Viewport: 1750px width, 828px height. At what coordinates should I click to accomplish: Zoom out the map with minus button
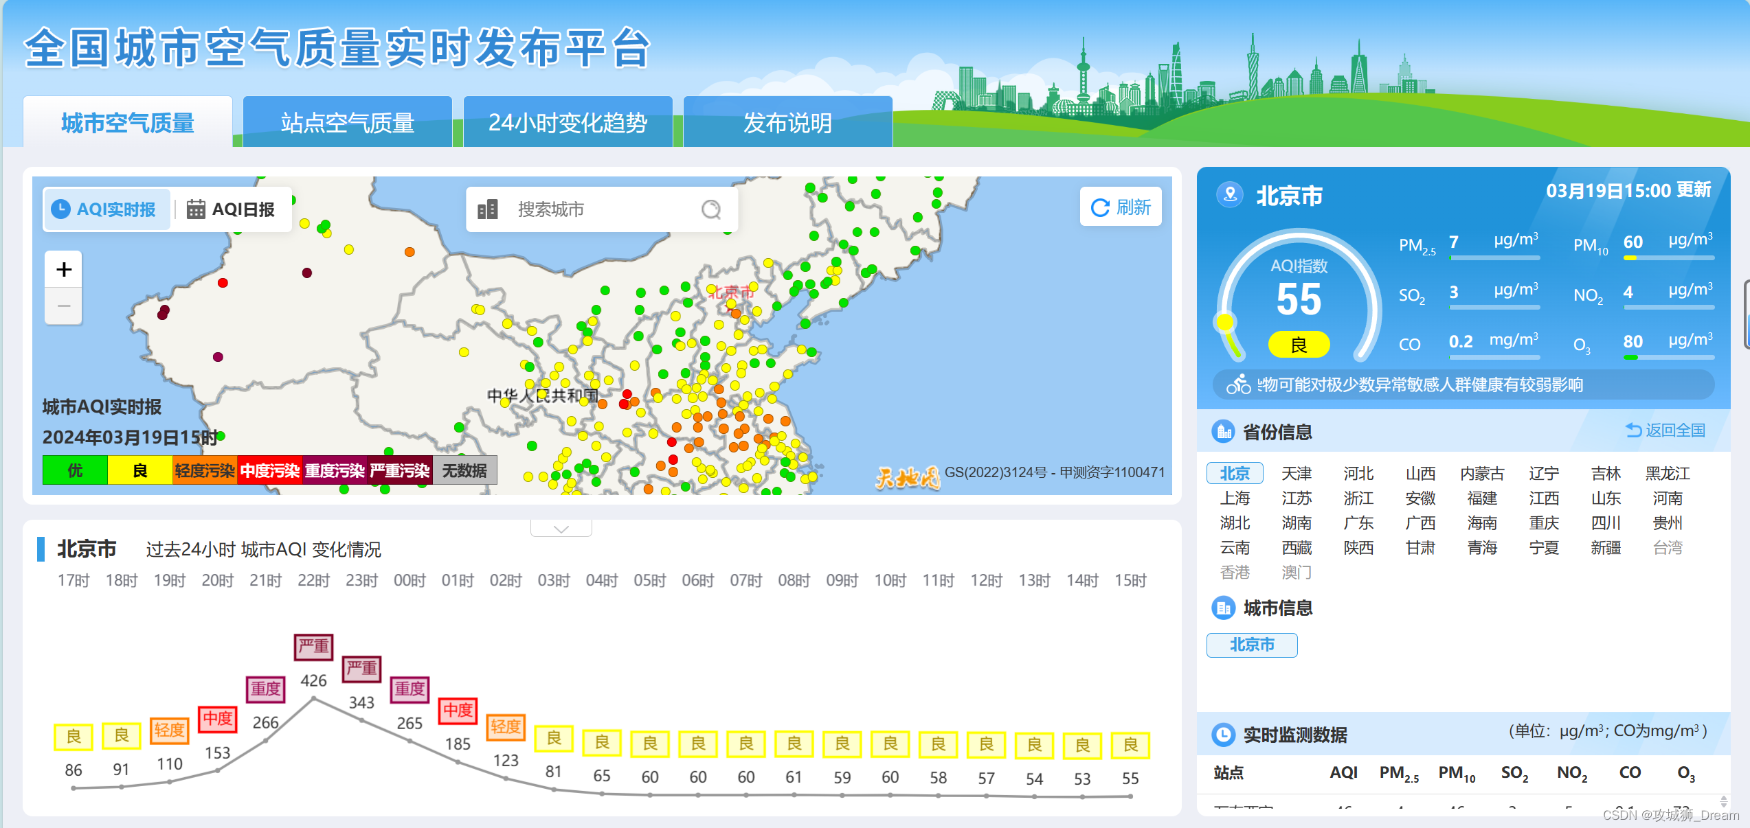coord(64,306)
